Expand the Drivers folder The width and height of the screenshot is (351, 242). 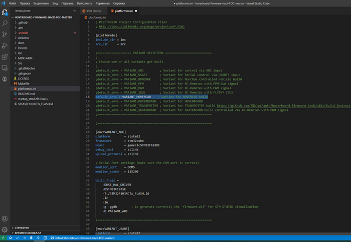[x=23, y=48]
